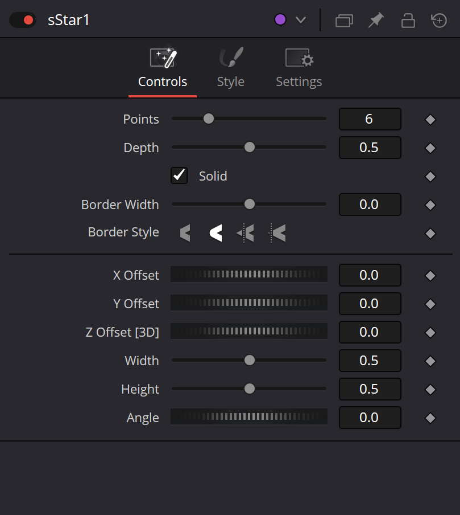This screenshot has height=515, width=460.
Task: Add keyframe for Y Offset
Action: tap(430, 304)
